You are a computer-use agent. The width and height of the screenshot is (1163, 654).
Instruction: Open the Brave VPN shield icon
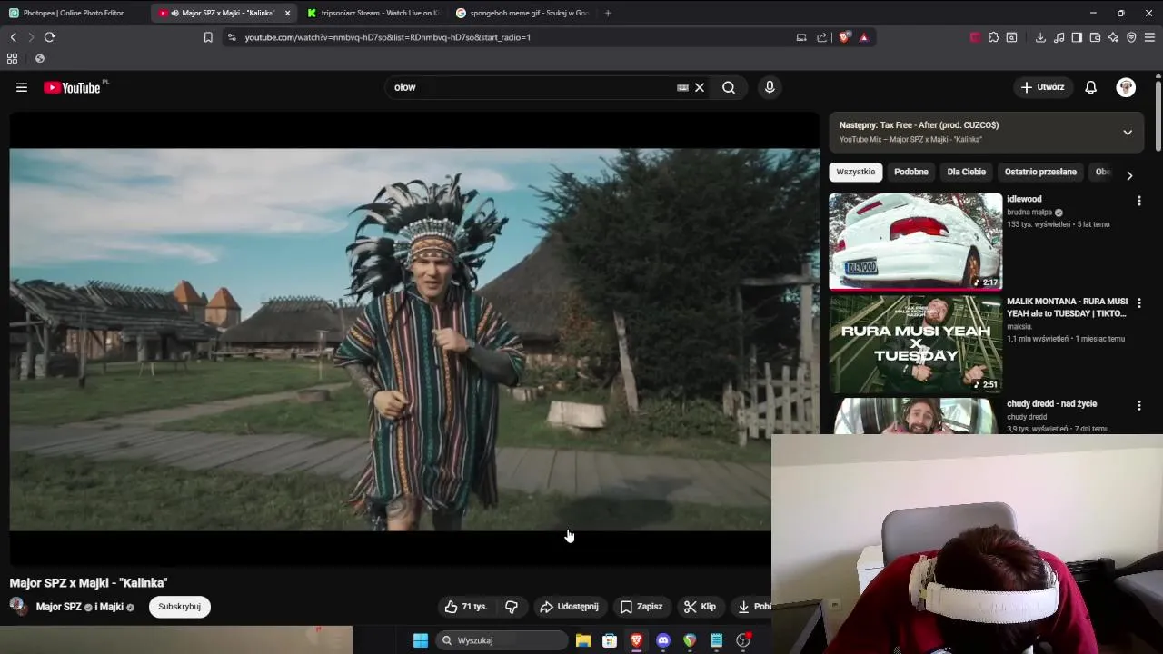click(x=1131, y=37)
